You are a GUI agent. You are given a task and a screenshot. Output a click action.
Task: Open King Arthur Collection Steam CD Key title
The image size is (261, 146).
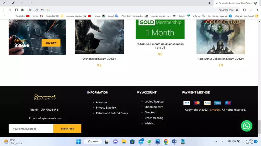(x=221, y=59)
